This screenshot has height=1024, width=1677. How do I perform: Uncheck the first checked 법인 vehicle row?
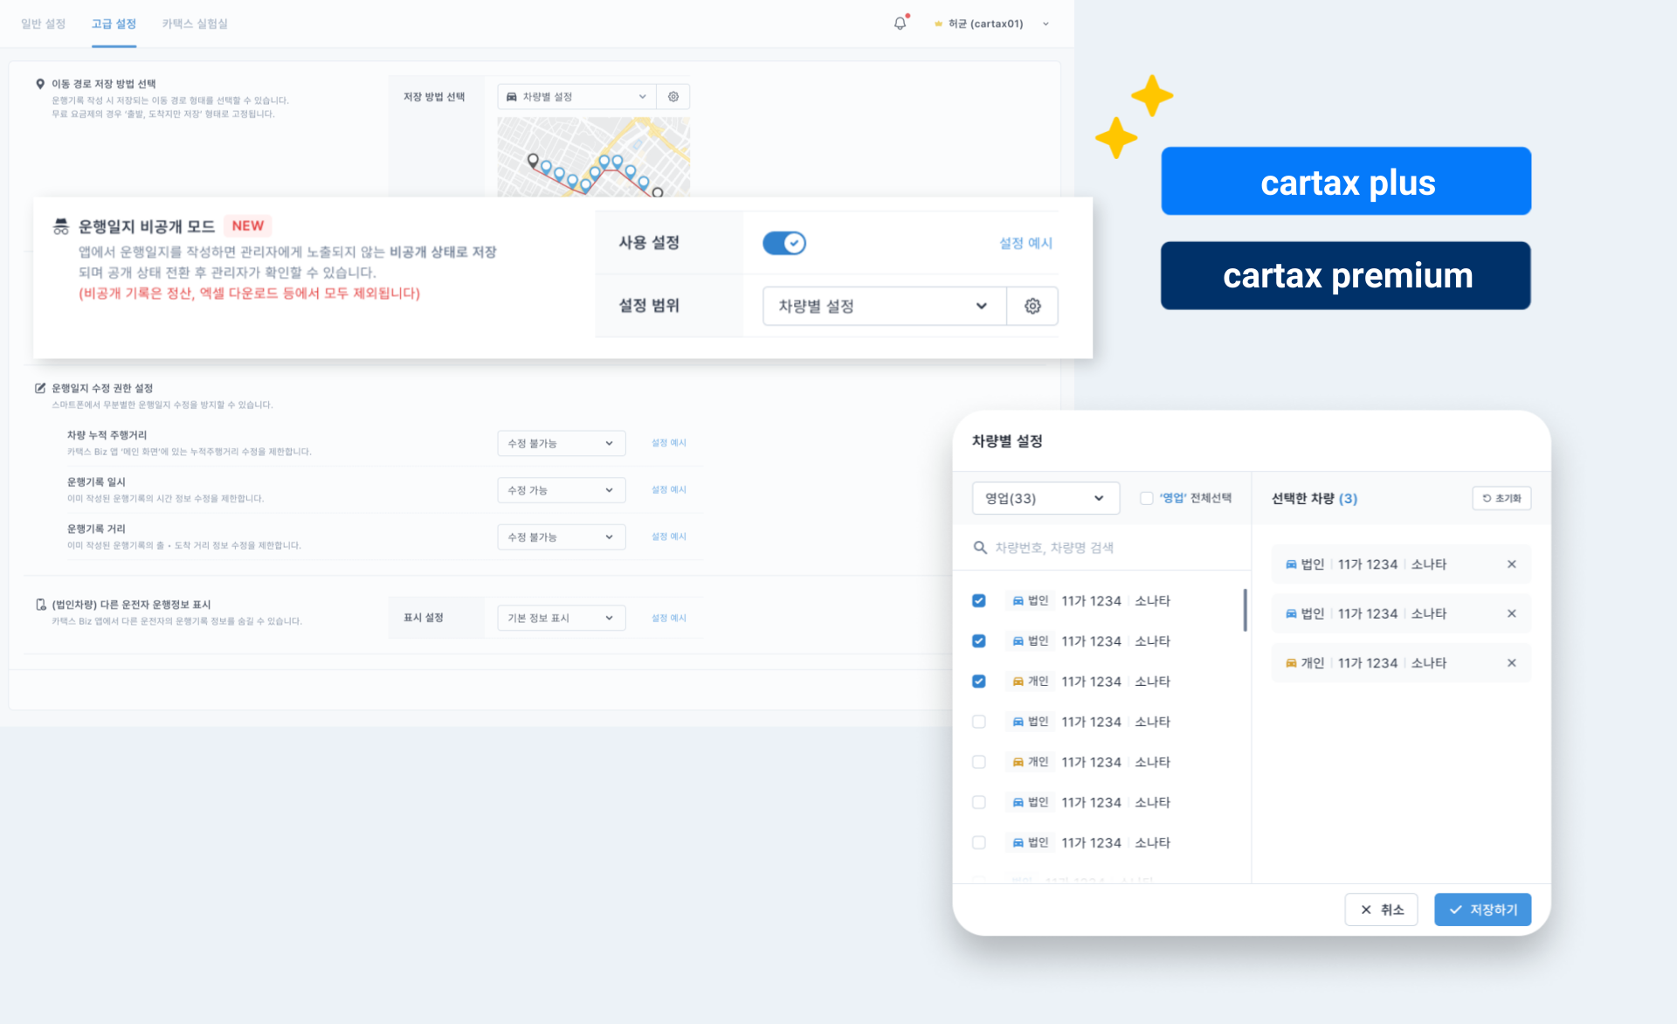979,601
